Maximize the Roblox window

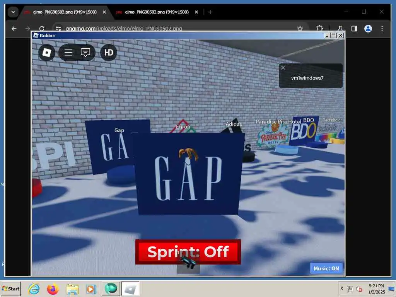tap(334, 36)
